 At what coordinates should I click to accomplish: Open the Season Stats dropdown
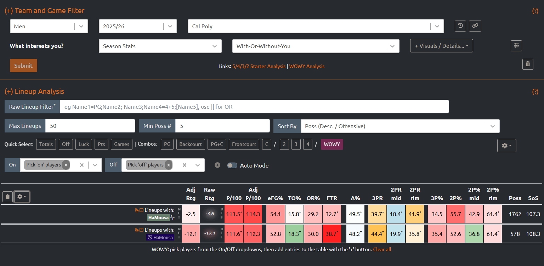tap(160, 46)
